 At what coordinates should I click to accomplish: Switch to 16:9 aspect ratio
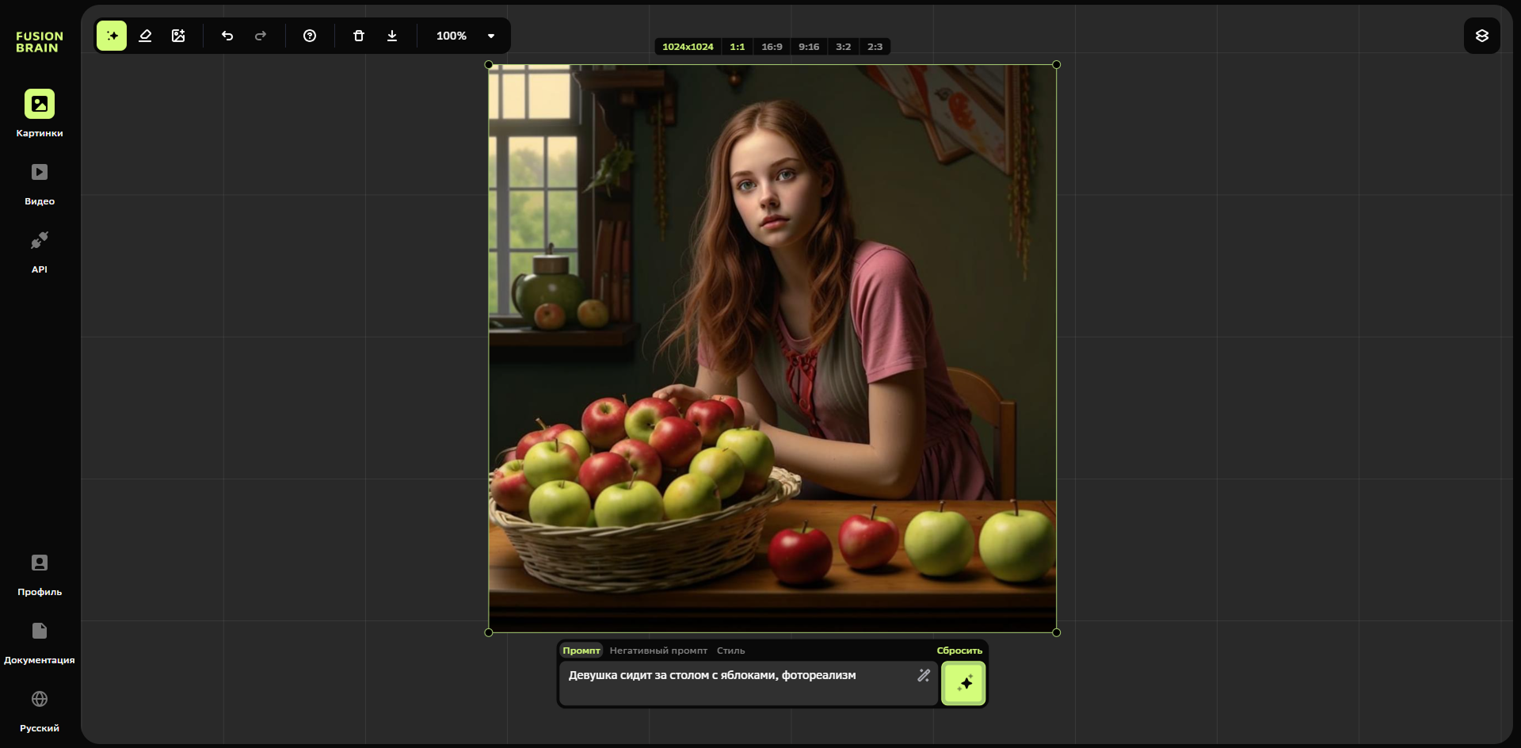point(772,47)
